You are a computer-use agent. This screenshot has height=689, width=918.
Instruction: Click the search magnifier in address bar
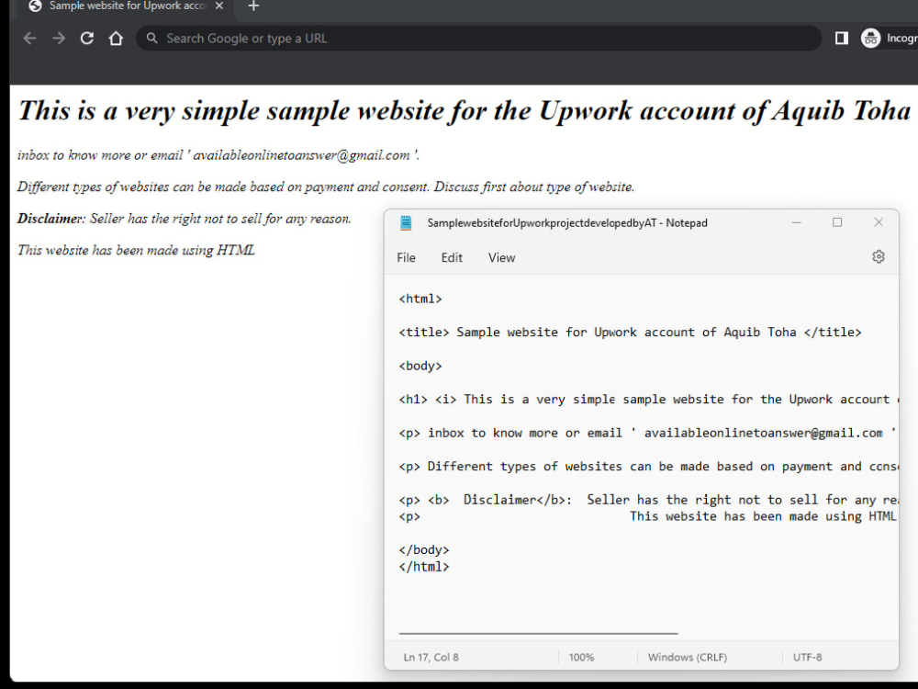tap(152, 39)
